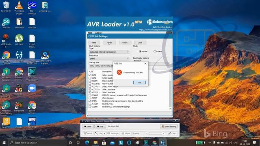
Task: Check the JTAGEN fuse checkbox
Action: (x=90, y=104)
